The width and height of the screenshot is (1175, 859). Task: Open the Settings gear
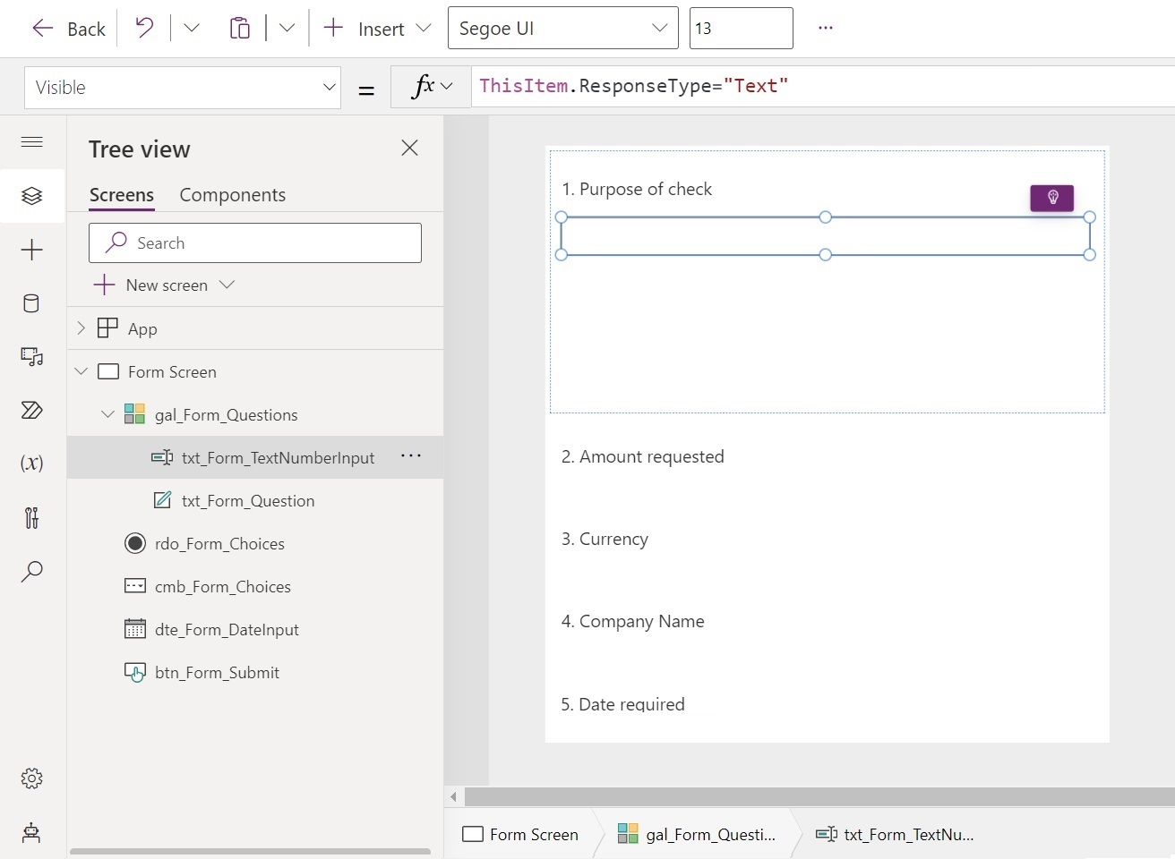(x=31, y=778)
